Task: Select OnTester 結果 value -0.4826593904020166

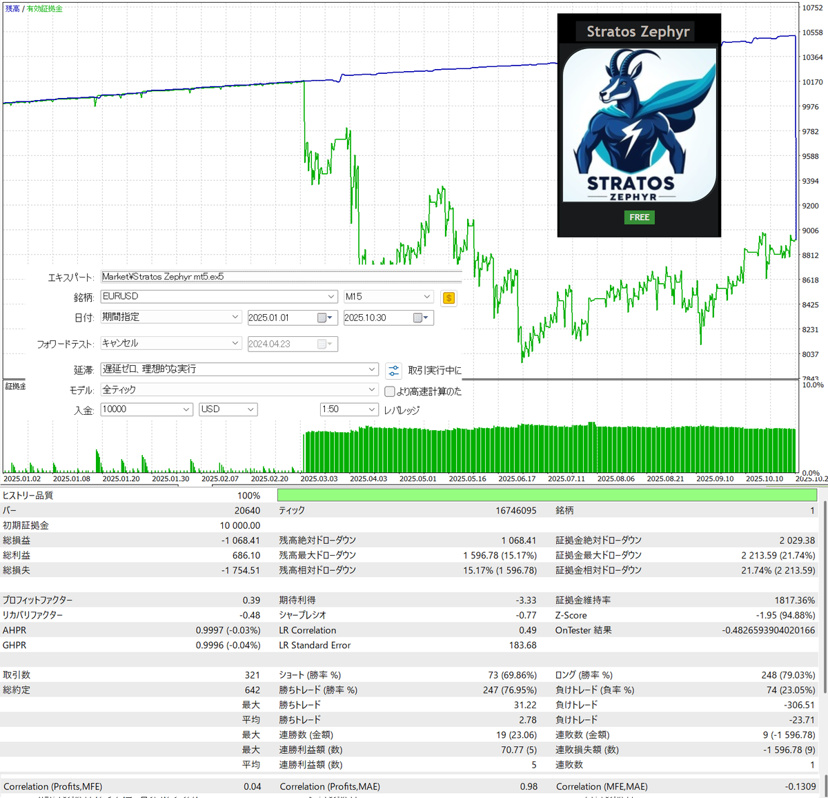Action: click(x=769, y=630)
